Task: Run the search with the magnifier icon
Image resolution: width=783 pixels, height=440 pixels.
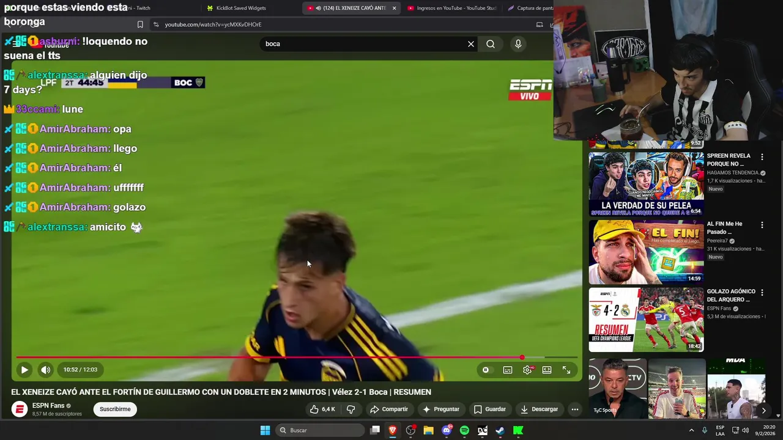Action: click(x=491, y=44)
